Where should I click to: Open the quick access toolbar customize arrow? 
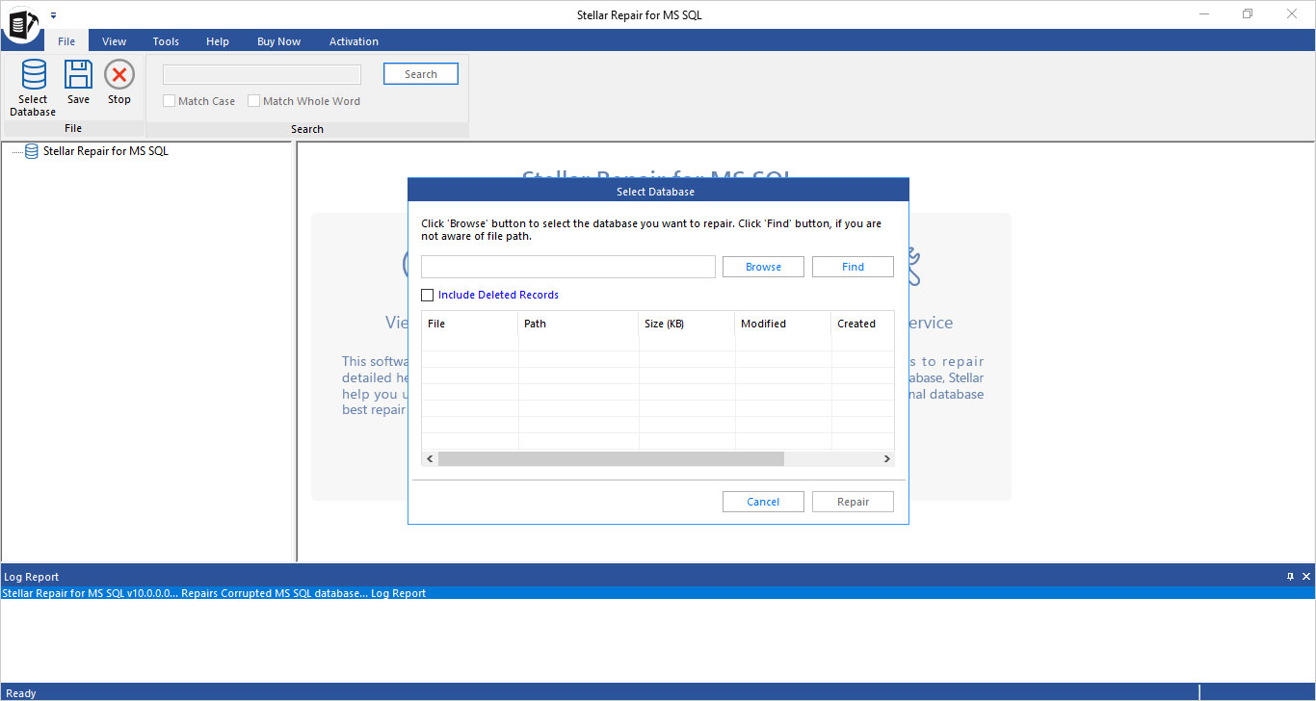54,14
